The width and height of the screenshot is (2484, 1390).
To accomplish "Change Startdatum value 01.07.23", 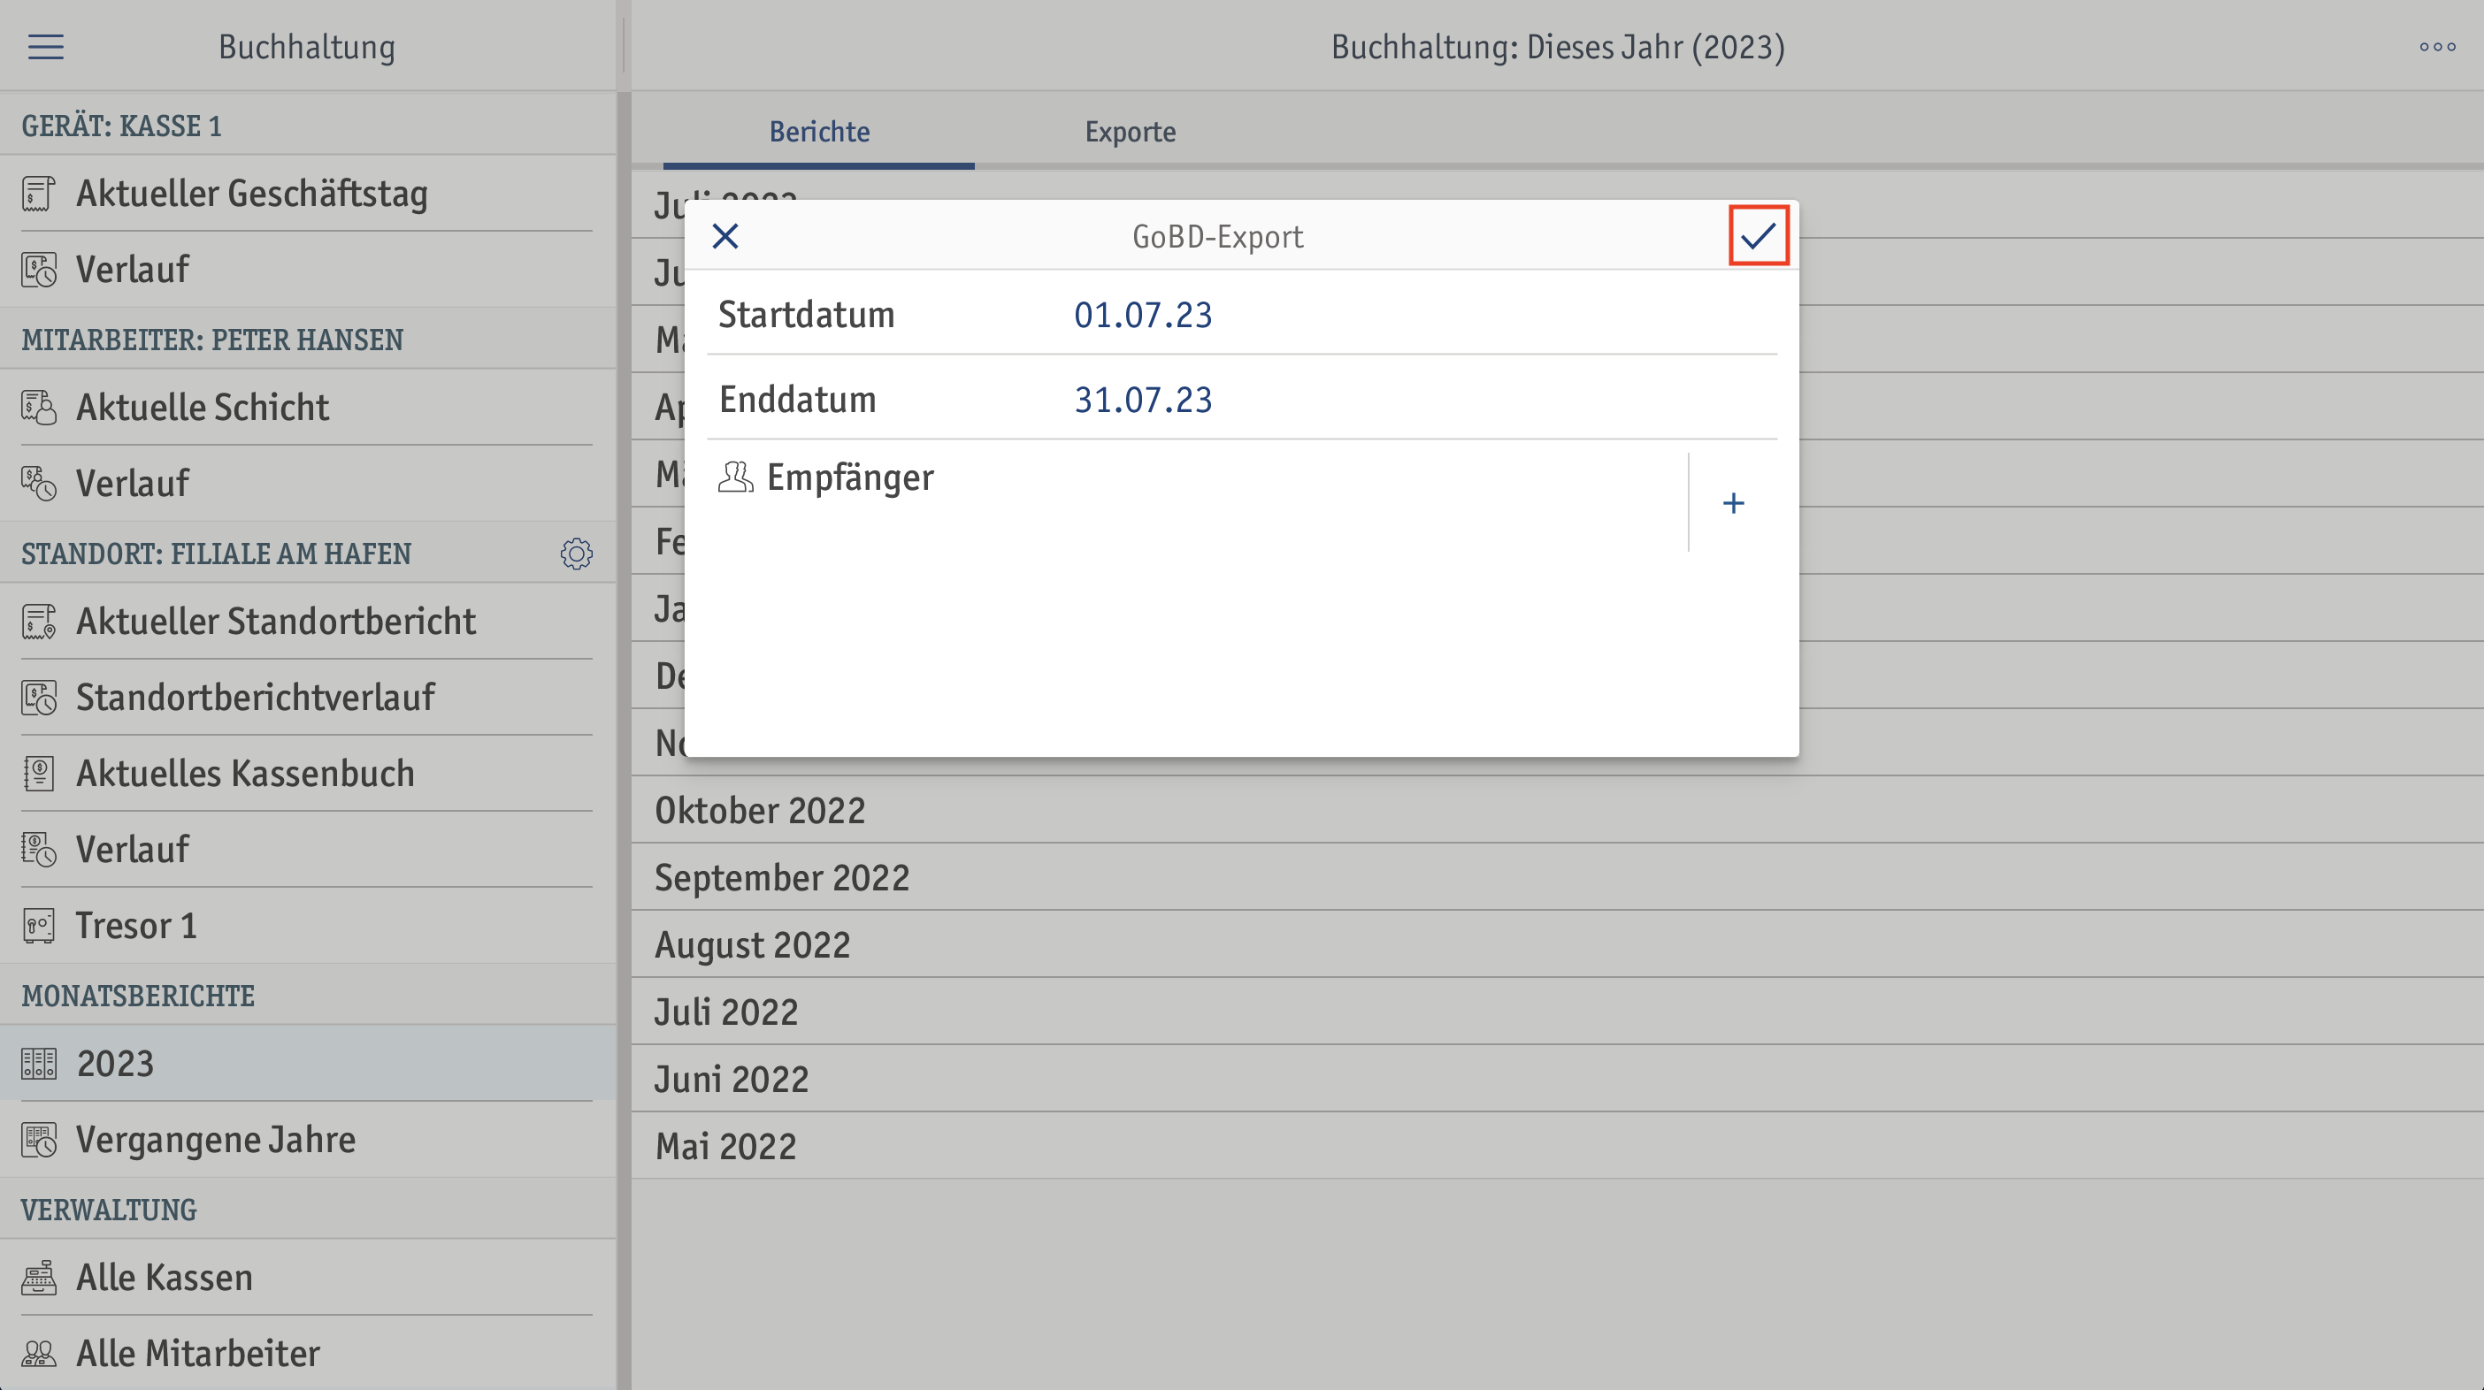I will (x=1143, y=315).
